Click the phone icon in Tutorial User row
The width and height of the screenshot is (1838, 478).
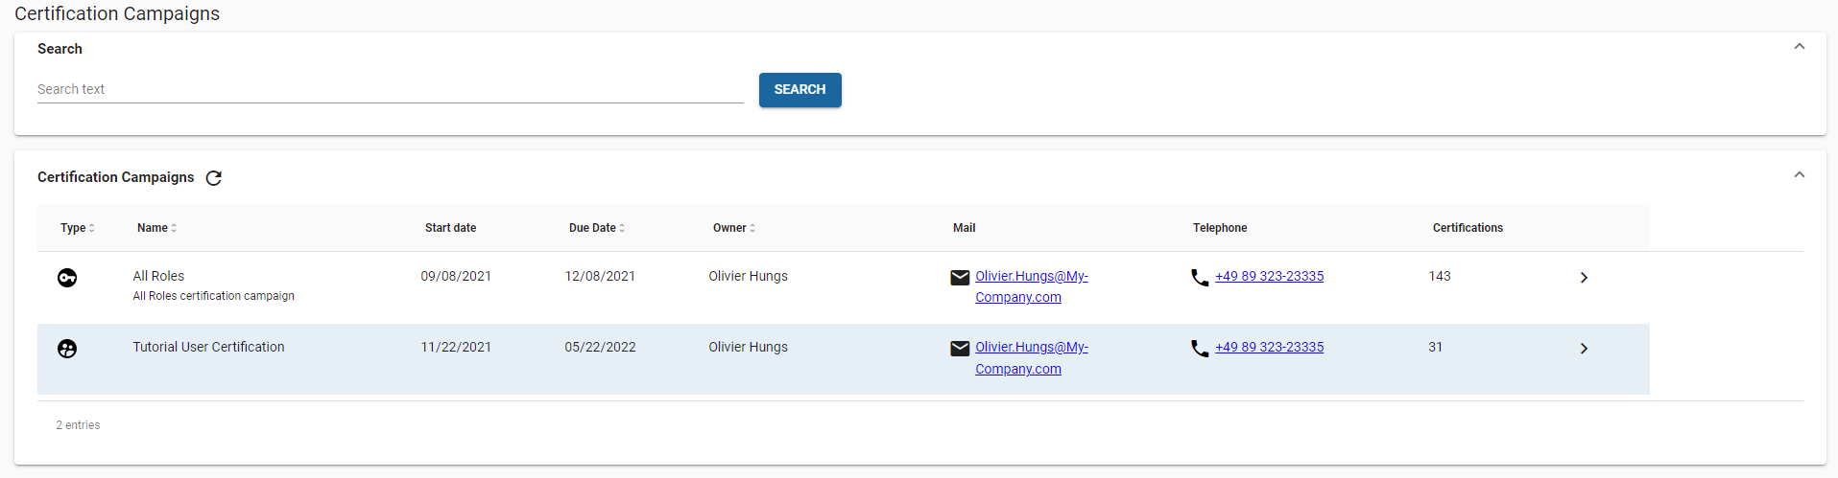pos(1200,349)
